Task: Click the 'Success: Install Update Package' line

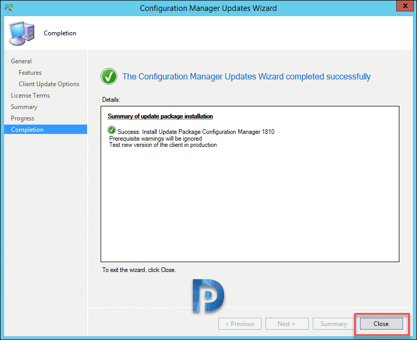Action: [x=196, y=132]
